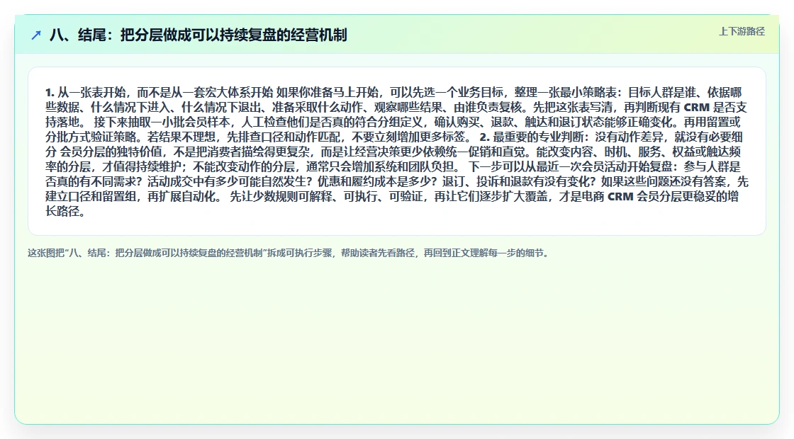Click the body paragraph starting 1. 从一张表开始
The image size is (794, 439).
point(396,152)
